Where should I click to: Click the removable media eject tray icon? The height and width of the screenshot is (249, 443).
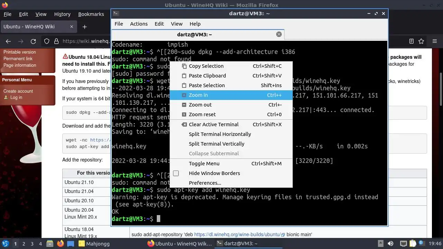coord(380,244)
